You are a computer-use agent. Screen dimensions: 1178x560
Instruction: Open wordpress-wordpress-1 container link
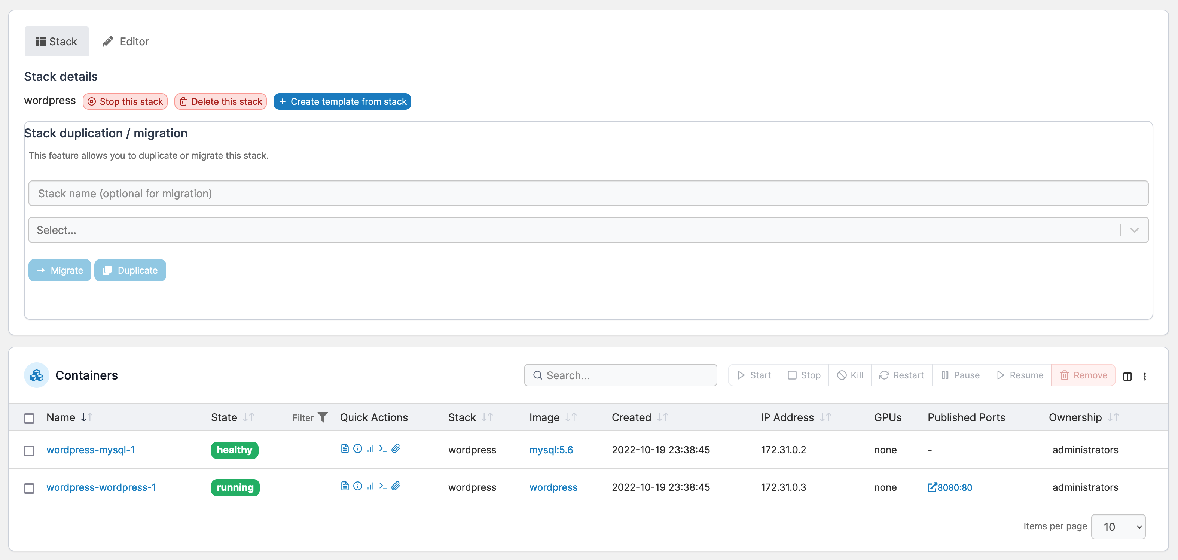click(101, 487)
